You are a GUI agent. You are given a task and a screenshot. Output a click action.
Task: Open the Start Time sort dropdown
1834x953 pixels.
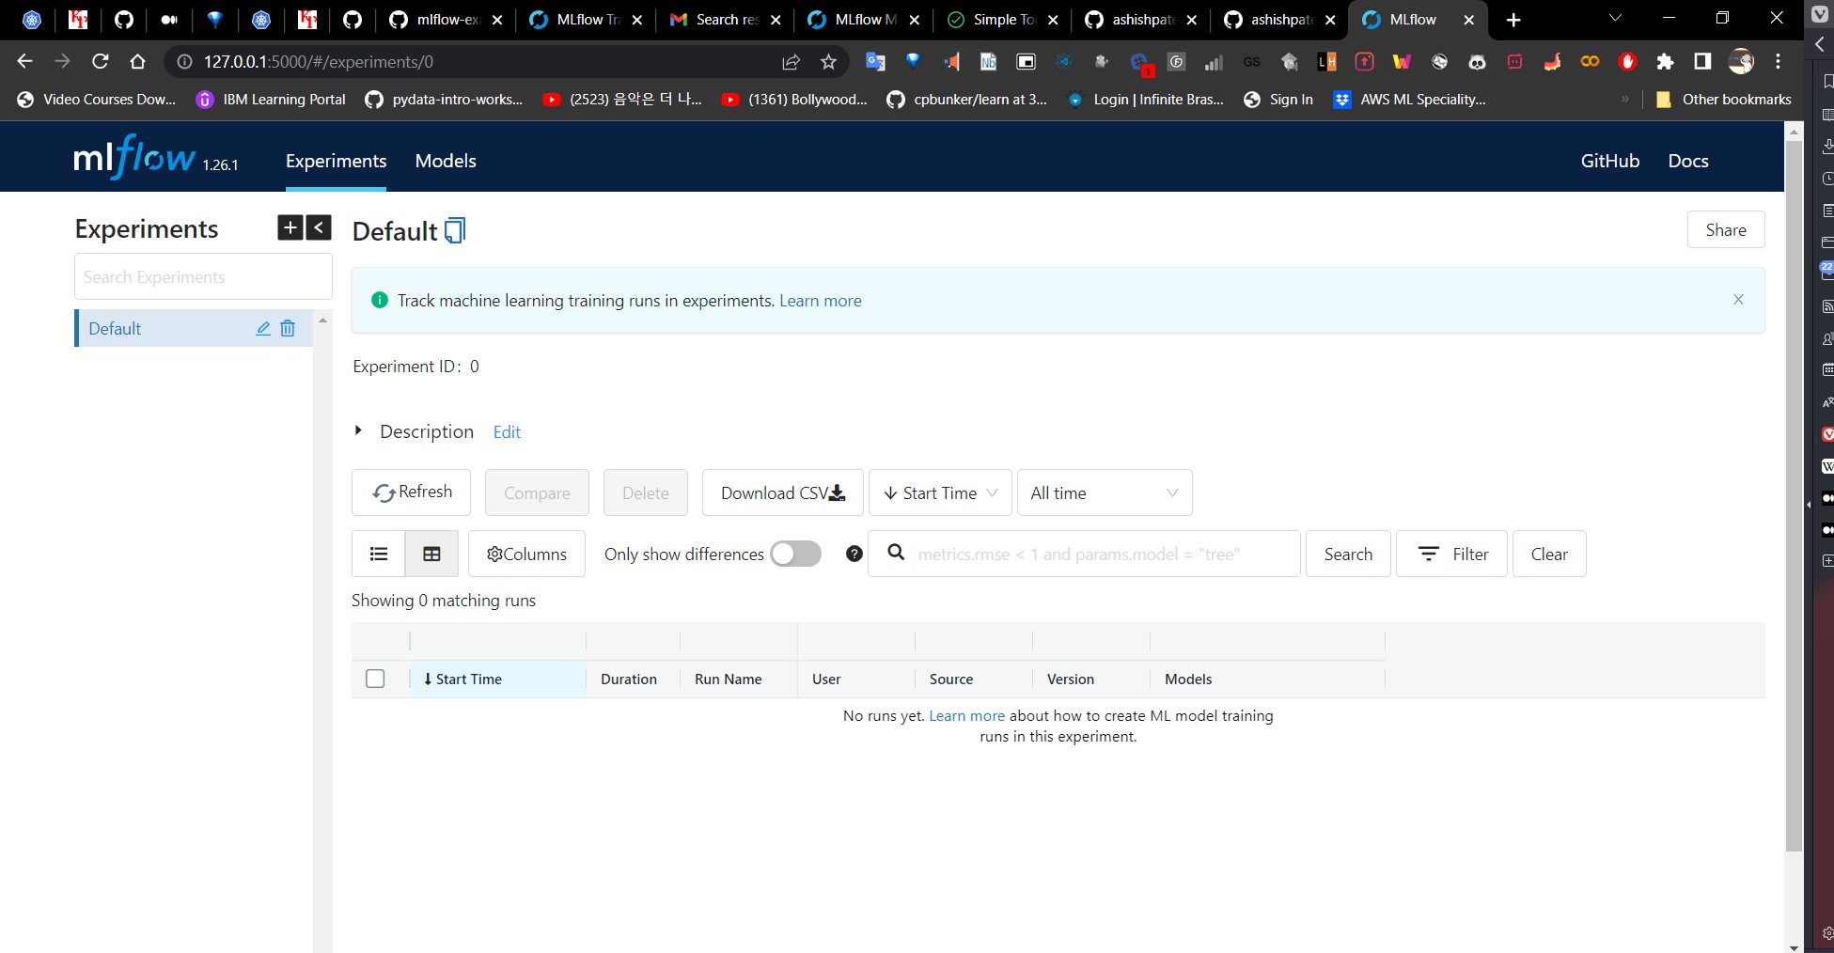tap(940, 492)
